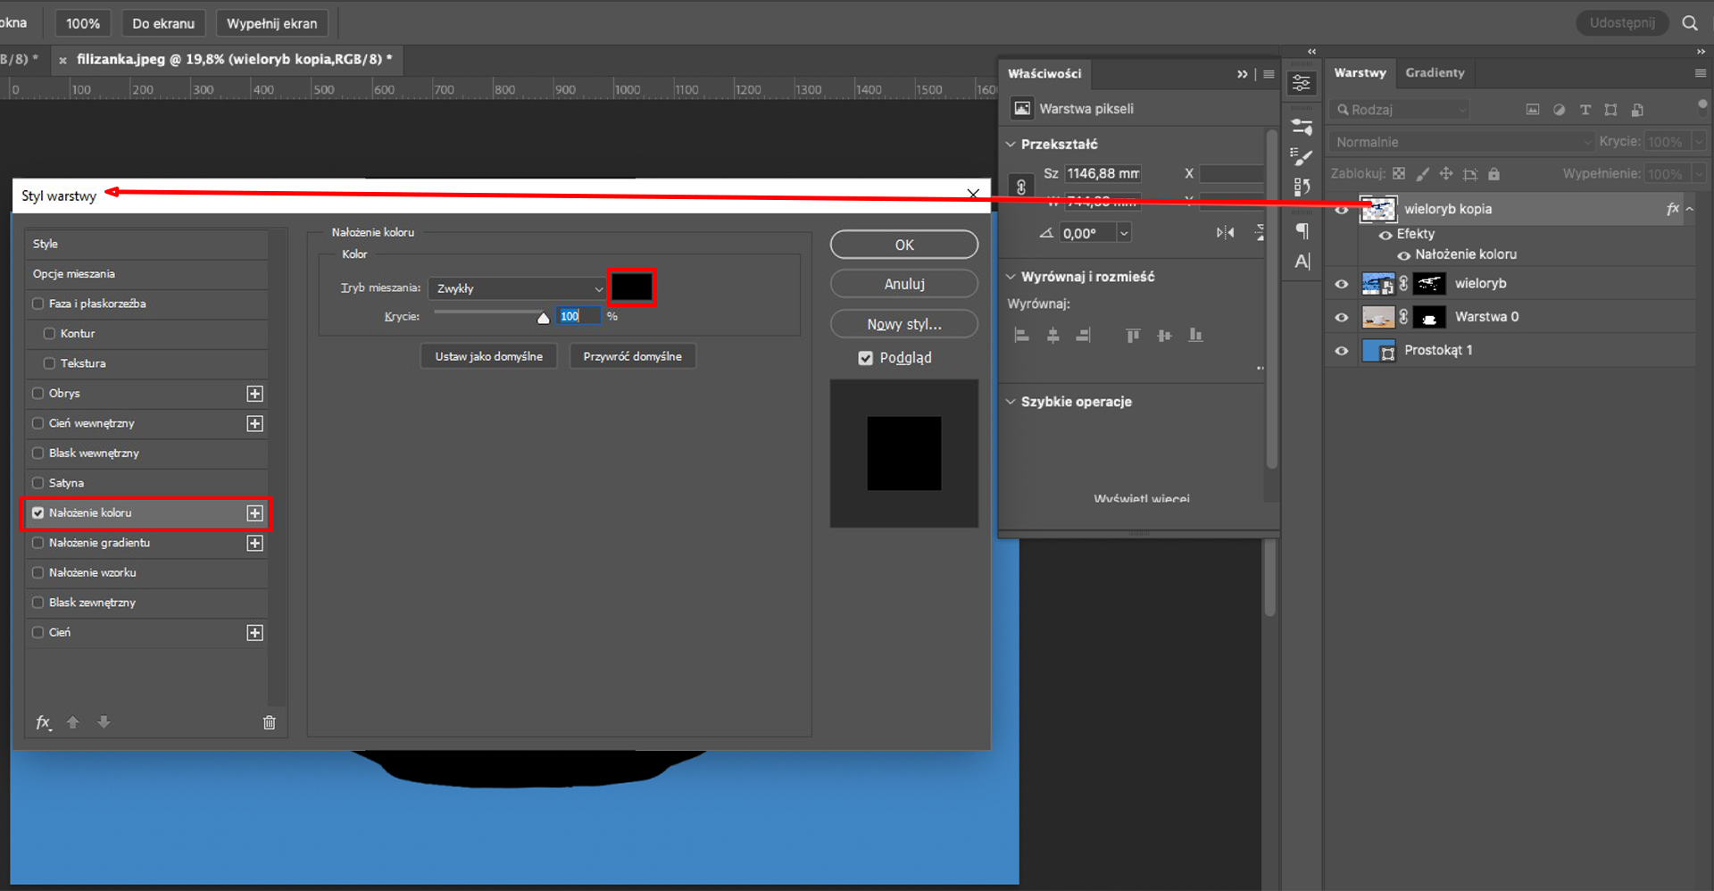The image size is (1714, 891).
Task: Click the plus icon next to Obrys
Action: (255, 394)
